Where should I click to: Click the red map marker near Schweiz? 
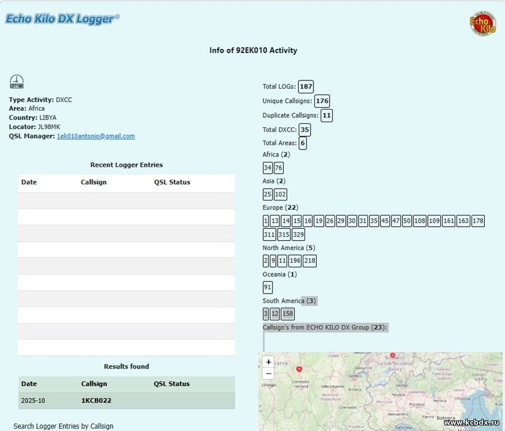click(393, 355)
